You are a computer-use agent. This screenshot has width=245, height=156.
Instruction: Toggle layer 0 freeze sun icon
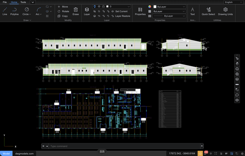coord(99,7)
